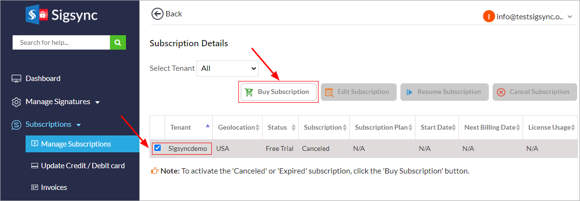This screenshot has height=201, width=580.
Task: Open Manage Subscriptions menu item
Action: pyautogui.click(x=76, y=144)
